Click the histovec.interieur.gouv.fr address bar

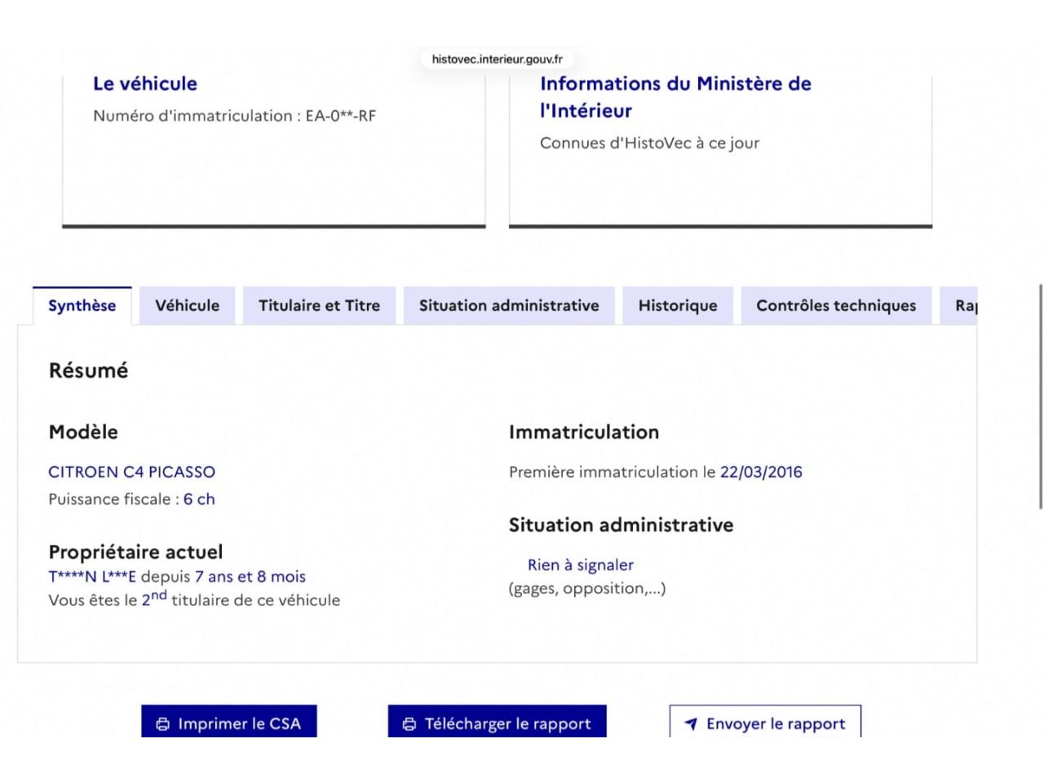[498, 59]
